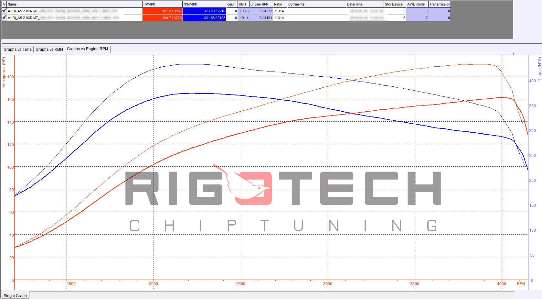Click the Comments column header
The width and height of the screenshot is (542, 299).
click(x=316, y=4)
